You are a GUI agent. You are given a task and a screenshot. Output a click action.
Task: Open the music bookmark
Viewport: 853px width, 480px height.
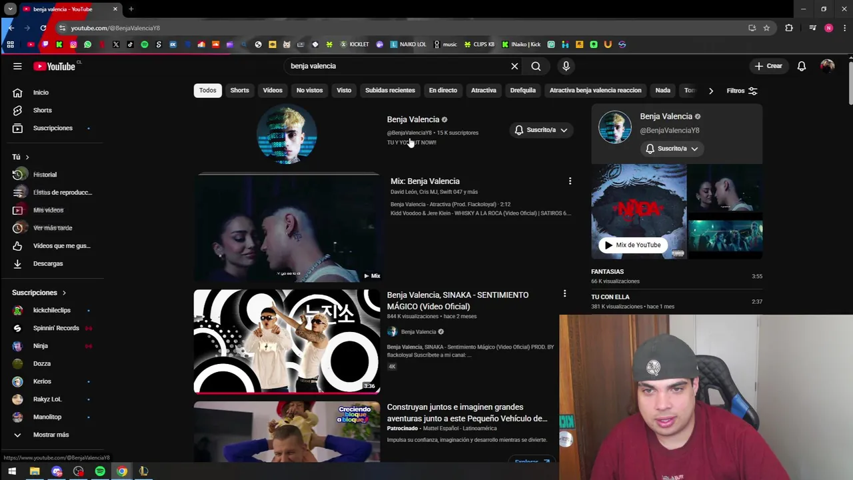pyautogui.click(x=445, y=45)
